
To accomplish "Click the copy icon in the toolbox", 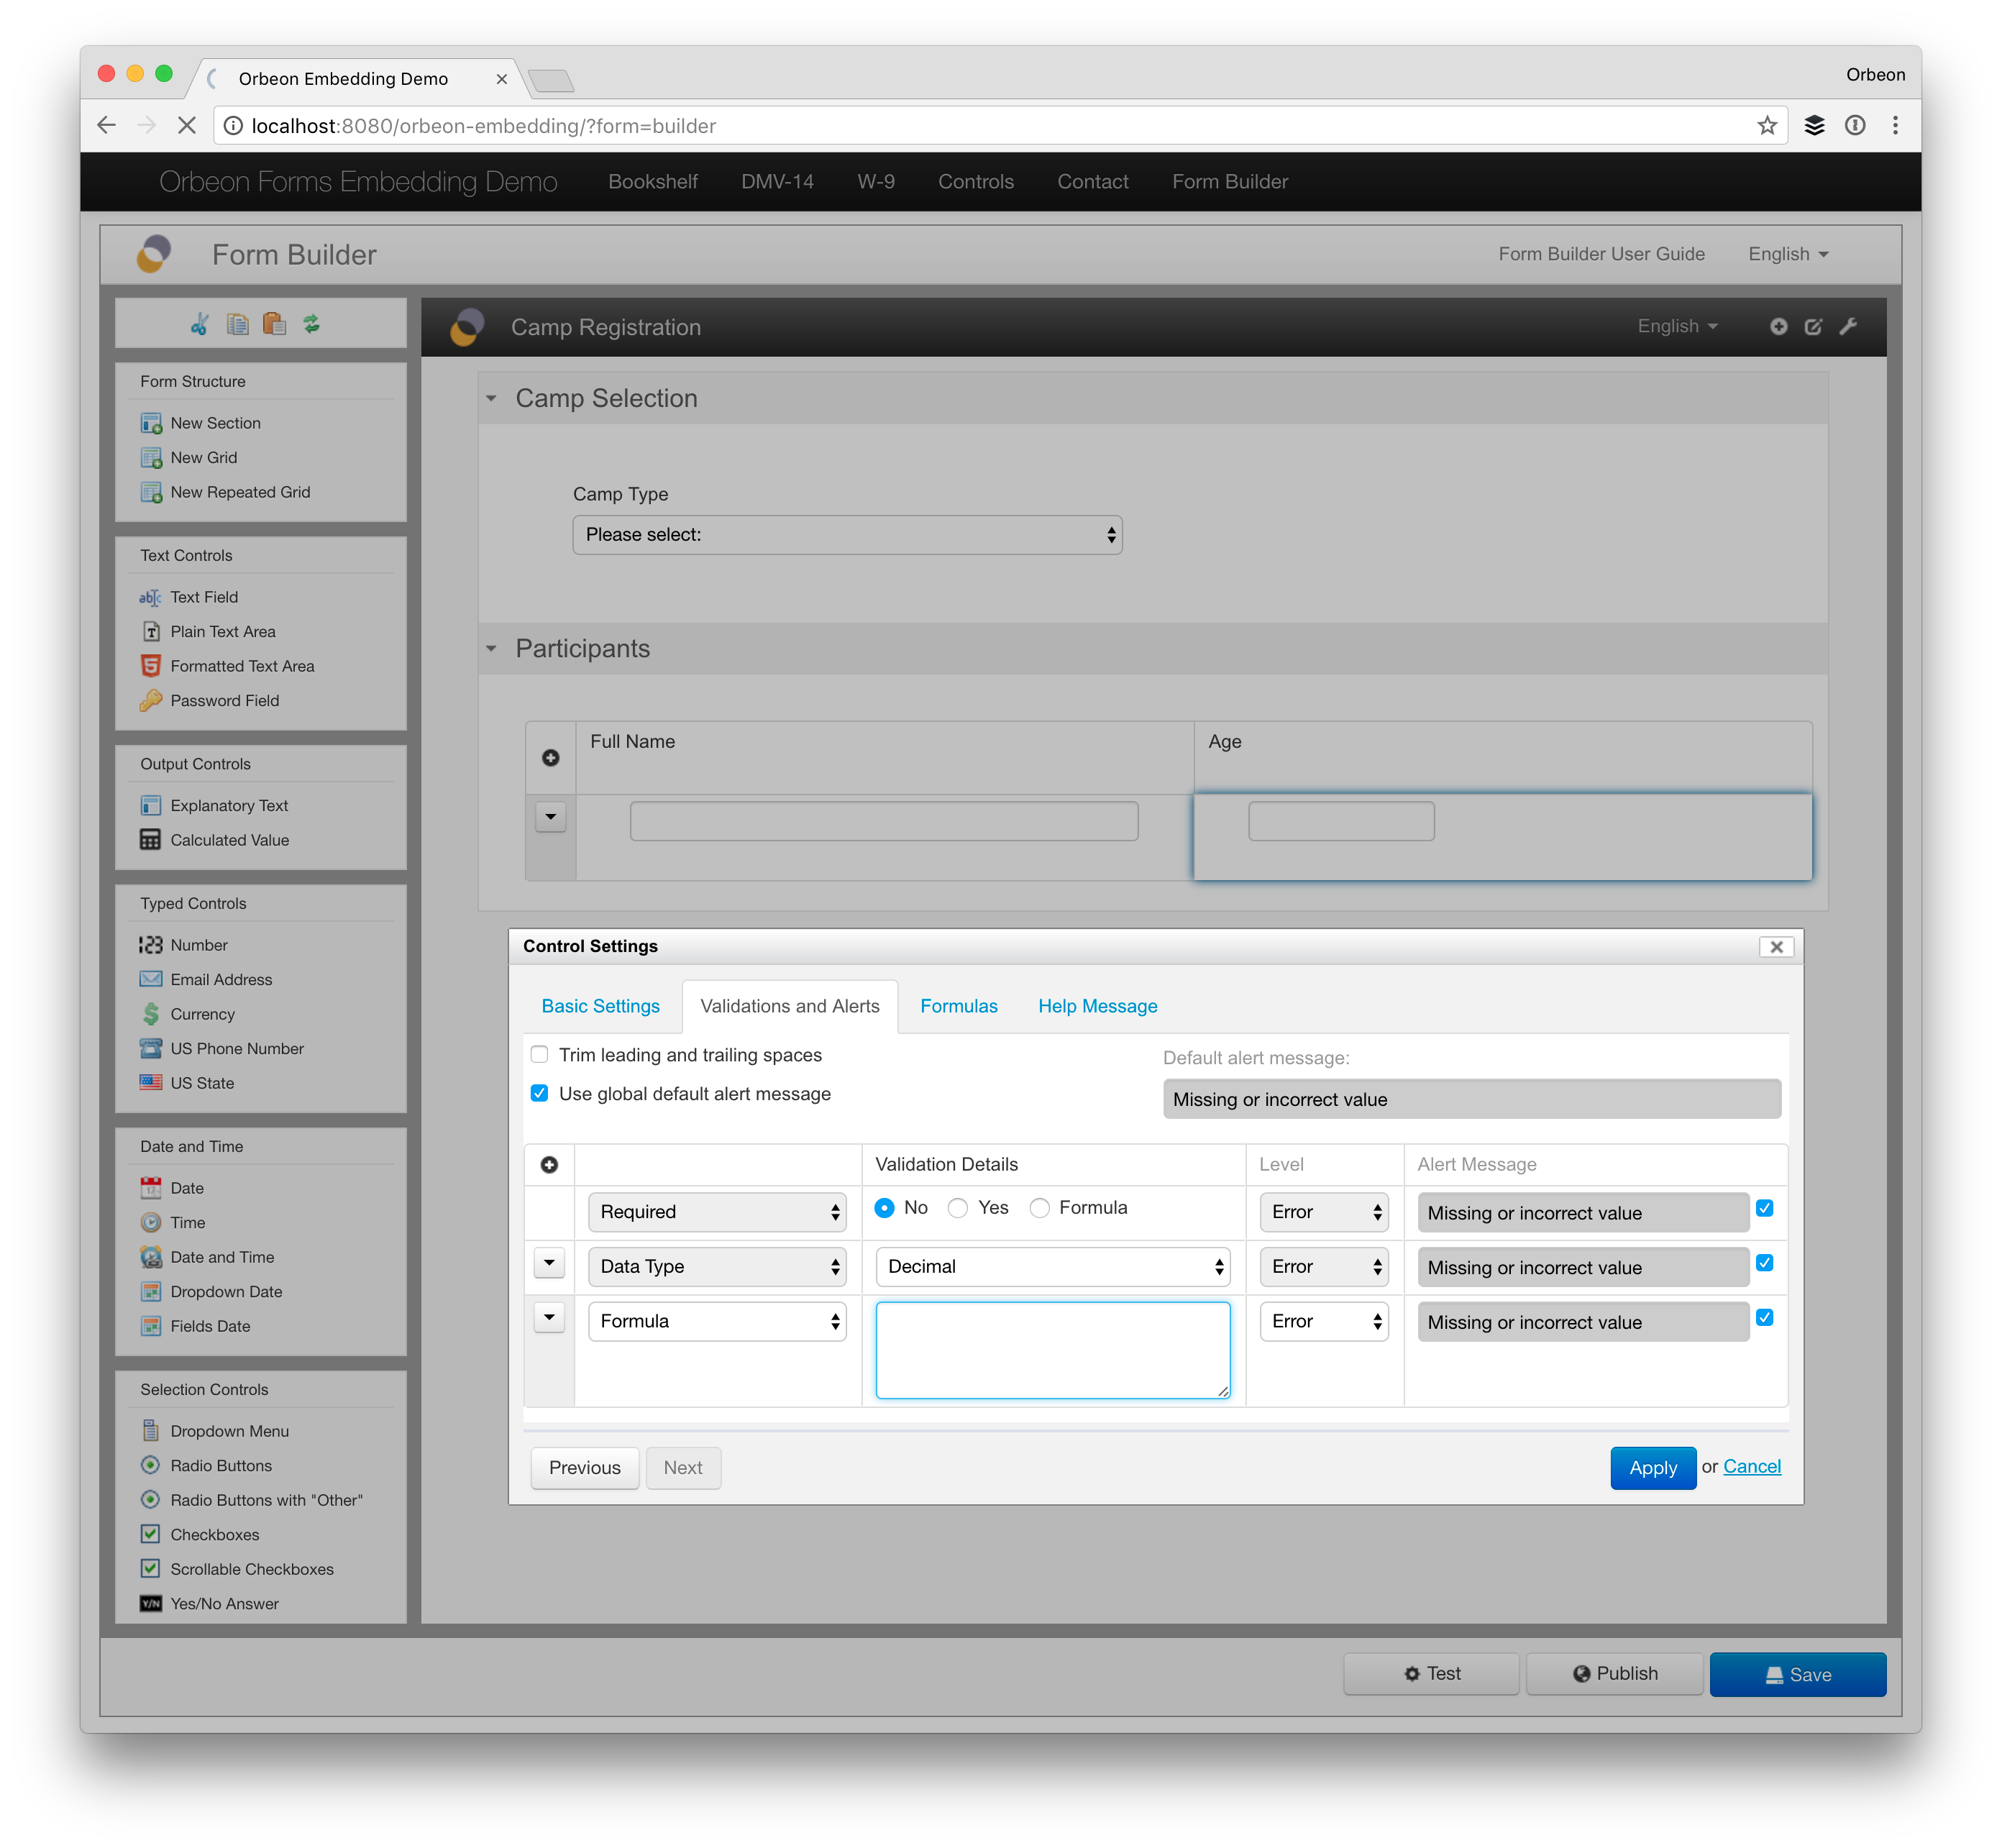I will (237, 324).
